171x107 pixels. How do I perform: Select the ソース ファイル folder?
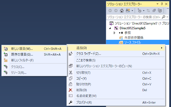[x=133, y=42]
